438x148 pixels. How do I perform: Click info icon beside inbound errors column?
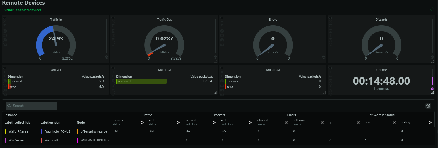pyautogui.click(x=286, y=122)
